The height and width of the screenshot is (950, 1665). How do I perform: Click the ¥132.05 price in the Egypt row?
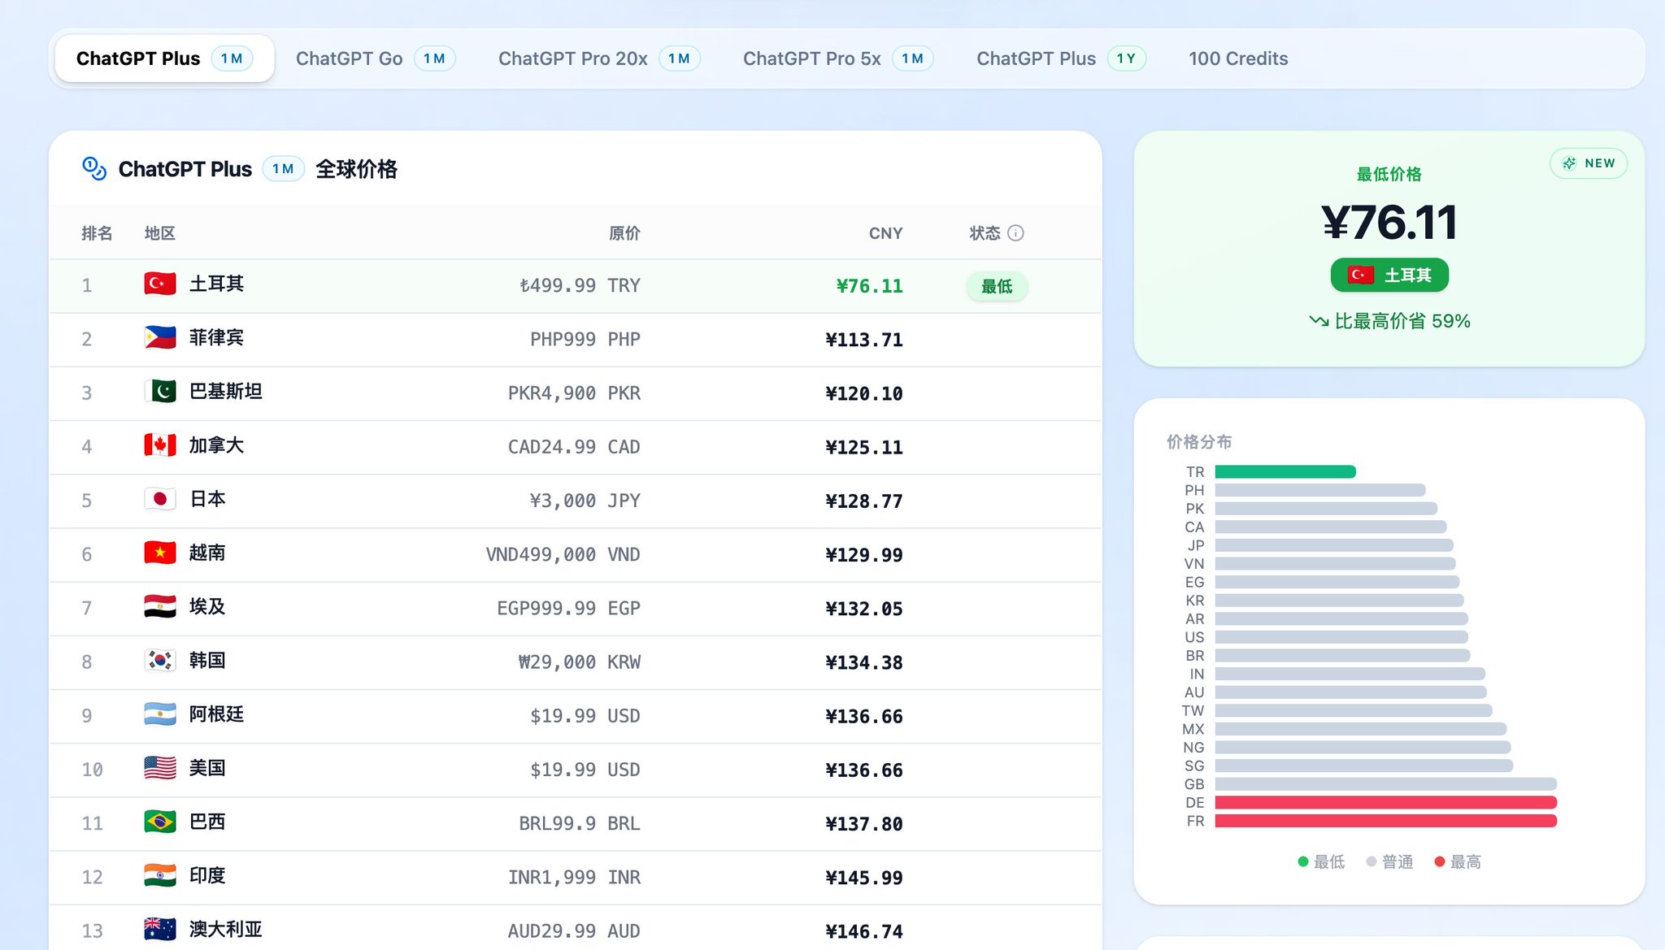863,609
